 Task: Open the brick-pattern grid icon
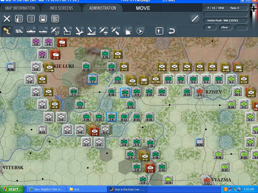click(55, 19)
